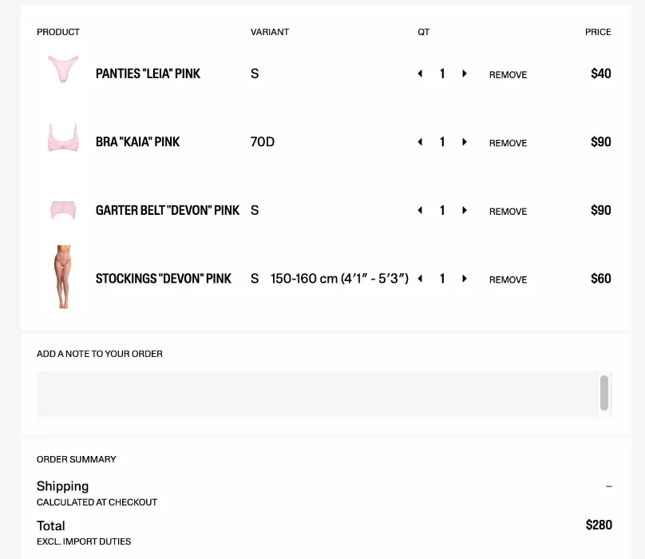Increase quantity of Bra "Kaia" Pink

click(465, 141)
